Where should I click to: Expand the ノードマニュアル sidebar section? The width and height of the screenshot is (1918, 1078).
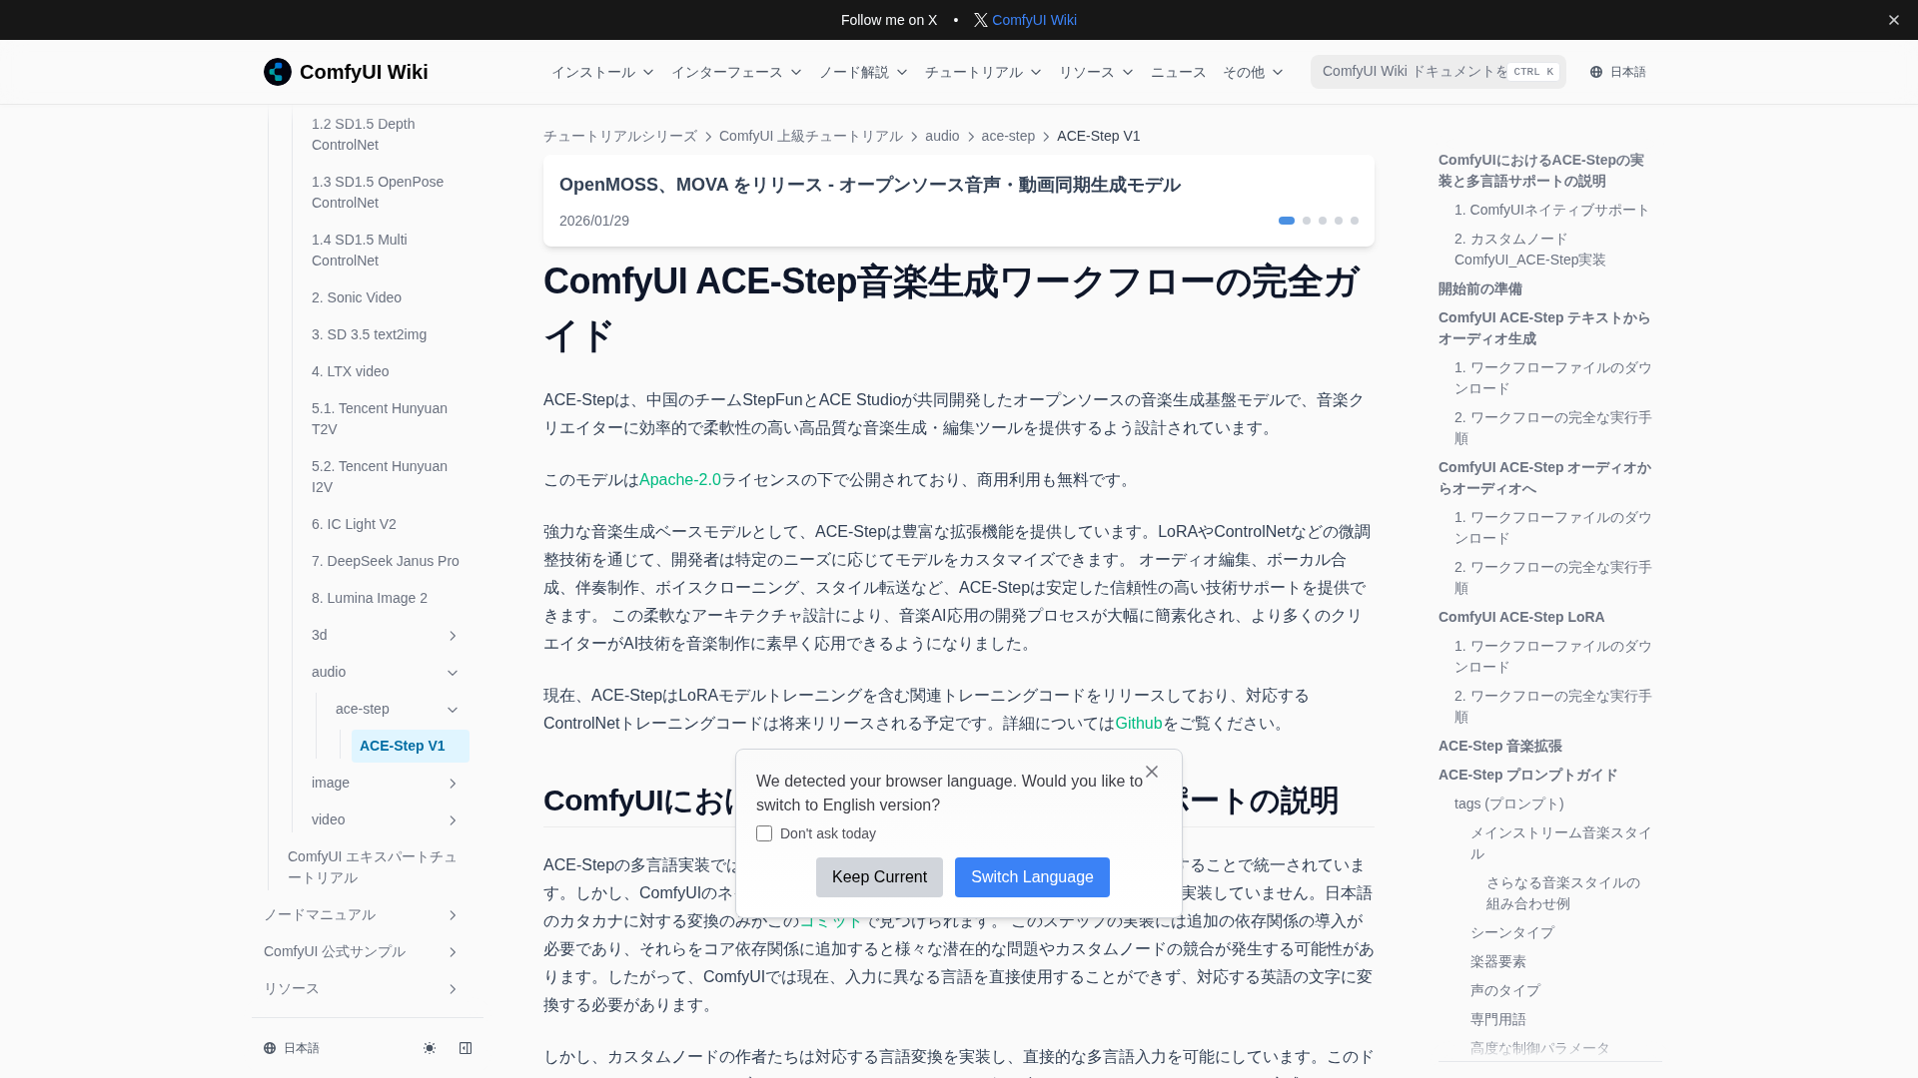pyautogui.click(x=452, y=915)
